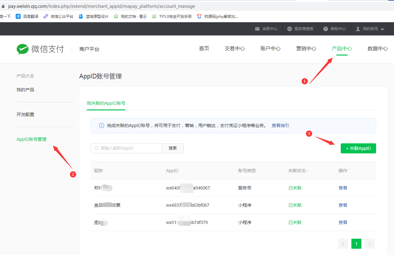
Task: Click the 操作 column header
Action: (x=343, y=171)
